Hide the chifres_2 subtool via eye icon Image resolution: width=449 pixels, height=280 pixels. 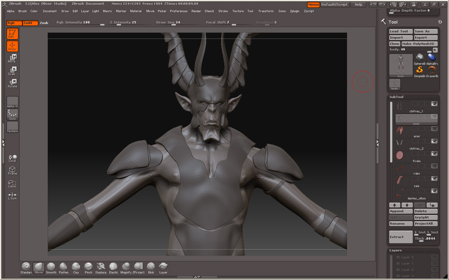click(434, 141)
